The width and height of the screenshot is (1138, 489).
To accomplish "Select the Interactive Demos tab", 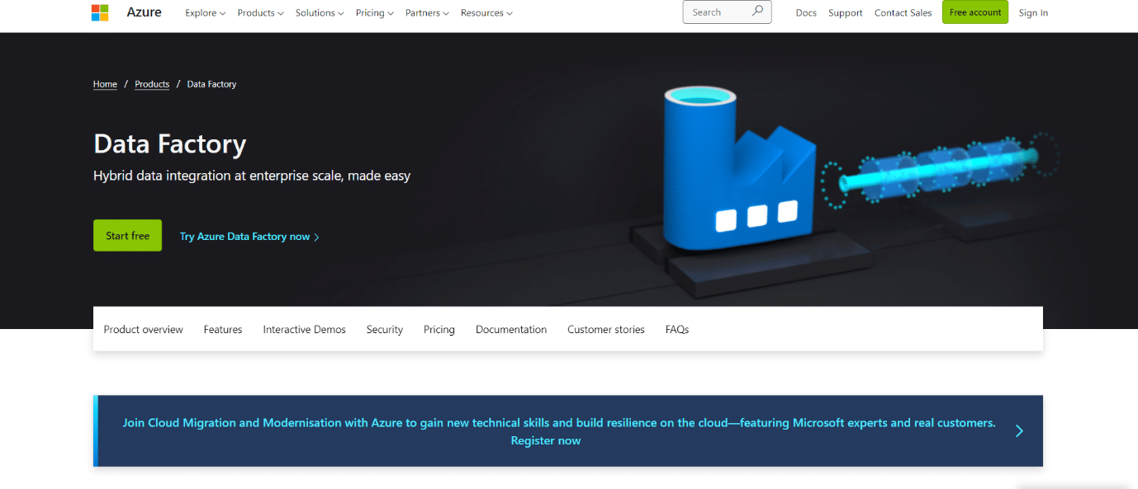I will tap(305, 329).
